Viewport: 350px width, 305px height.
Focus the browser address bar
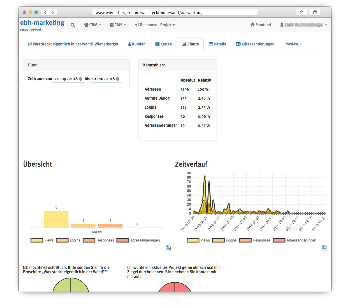coord(175,12)
